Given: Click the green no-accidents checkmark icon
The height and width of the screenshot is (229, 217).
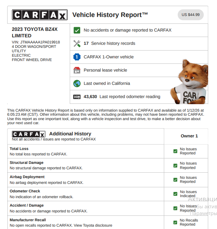Looking at the screenshot, I should (x=77, y=30).
